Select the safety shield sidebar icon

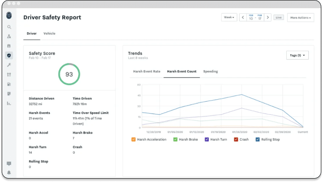click(x=9, y=56)
